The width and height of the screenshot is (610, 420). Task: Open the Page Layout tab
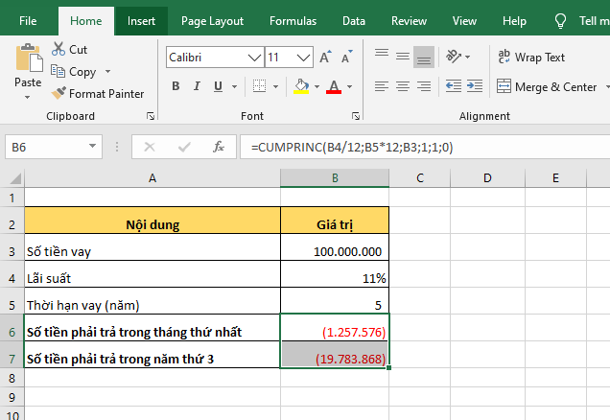pyautogui.click(x=212, y=20)
